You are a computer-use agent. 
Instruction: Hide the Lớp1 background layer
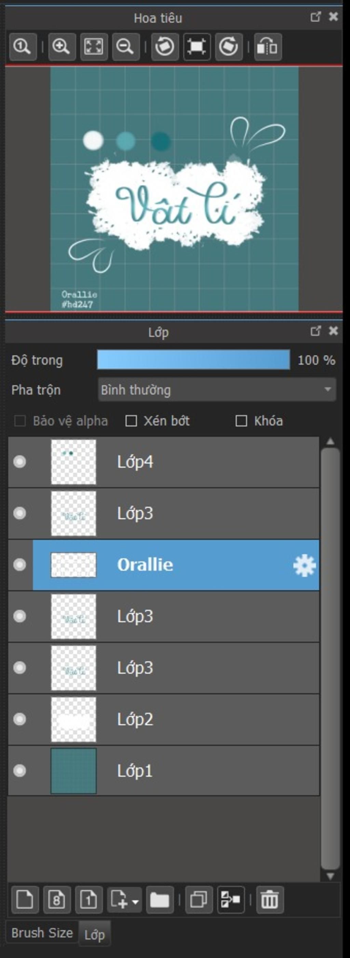coord(20,771)
